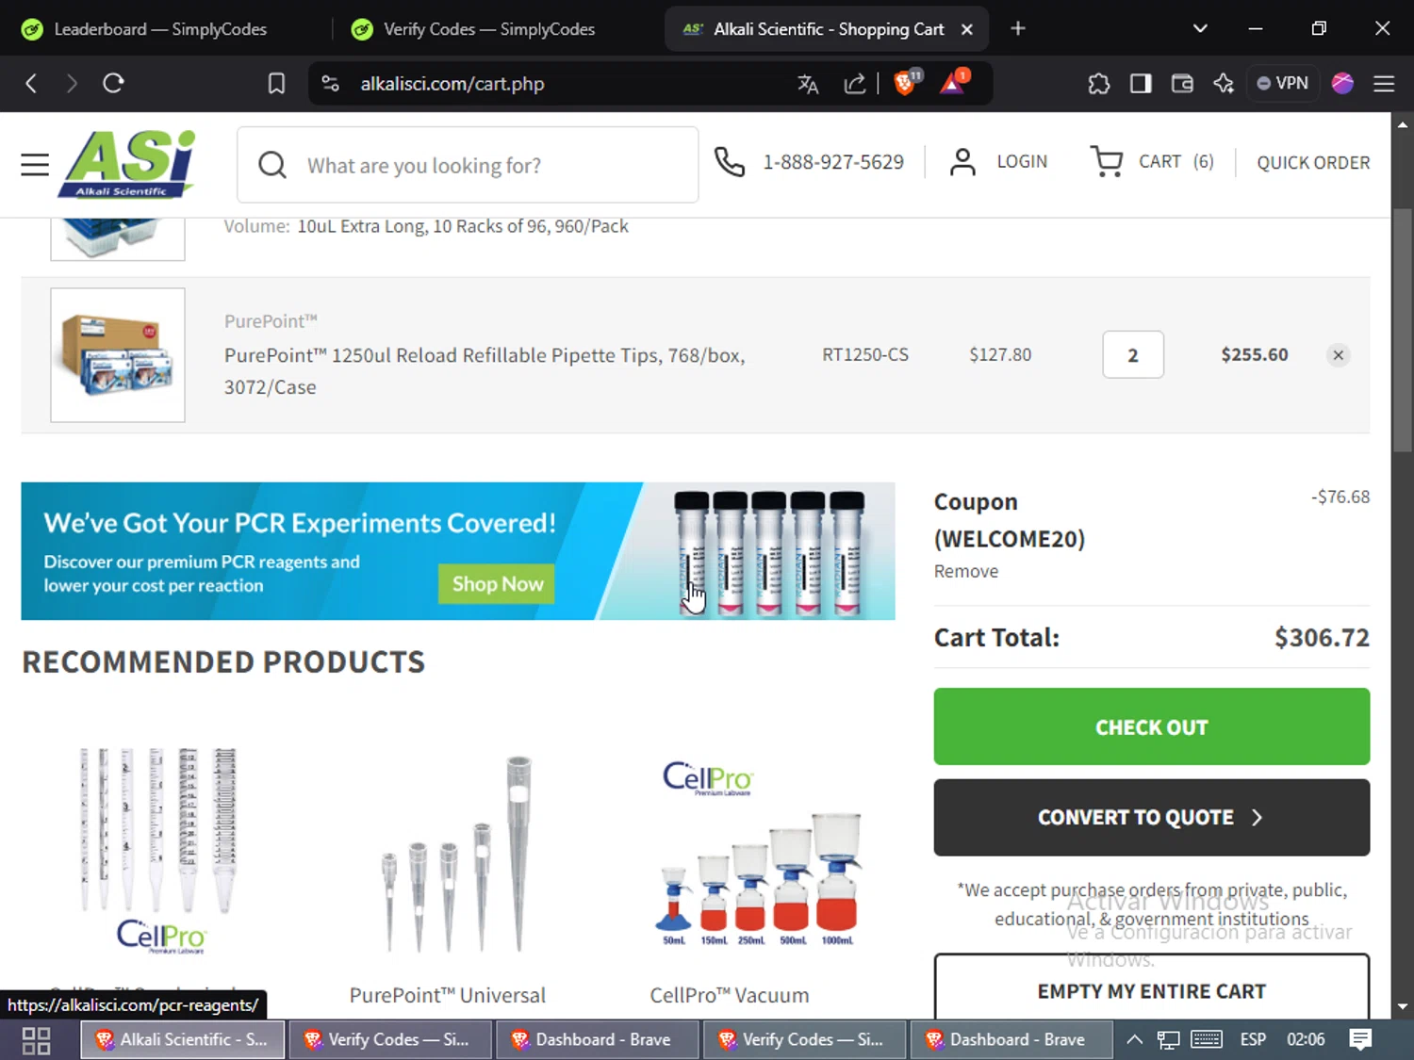Click the browser translate page icon
Screen dimensions: 1414x1060
[808, 84]
